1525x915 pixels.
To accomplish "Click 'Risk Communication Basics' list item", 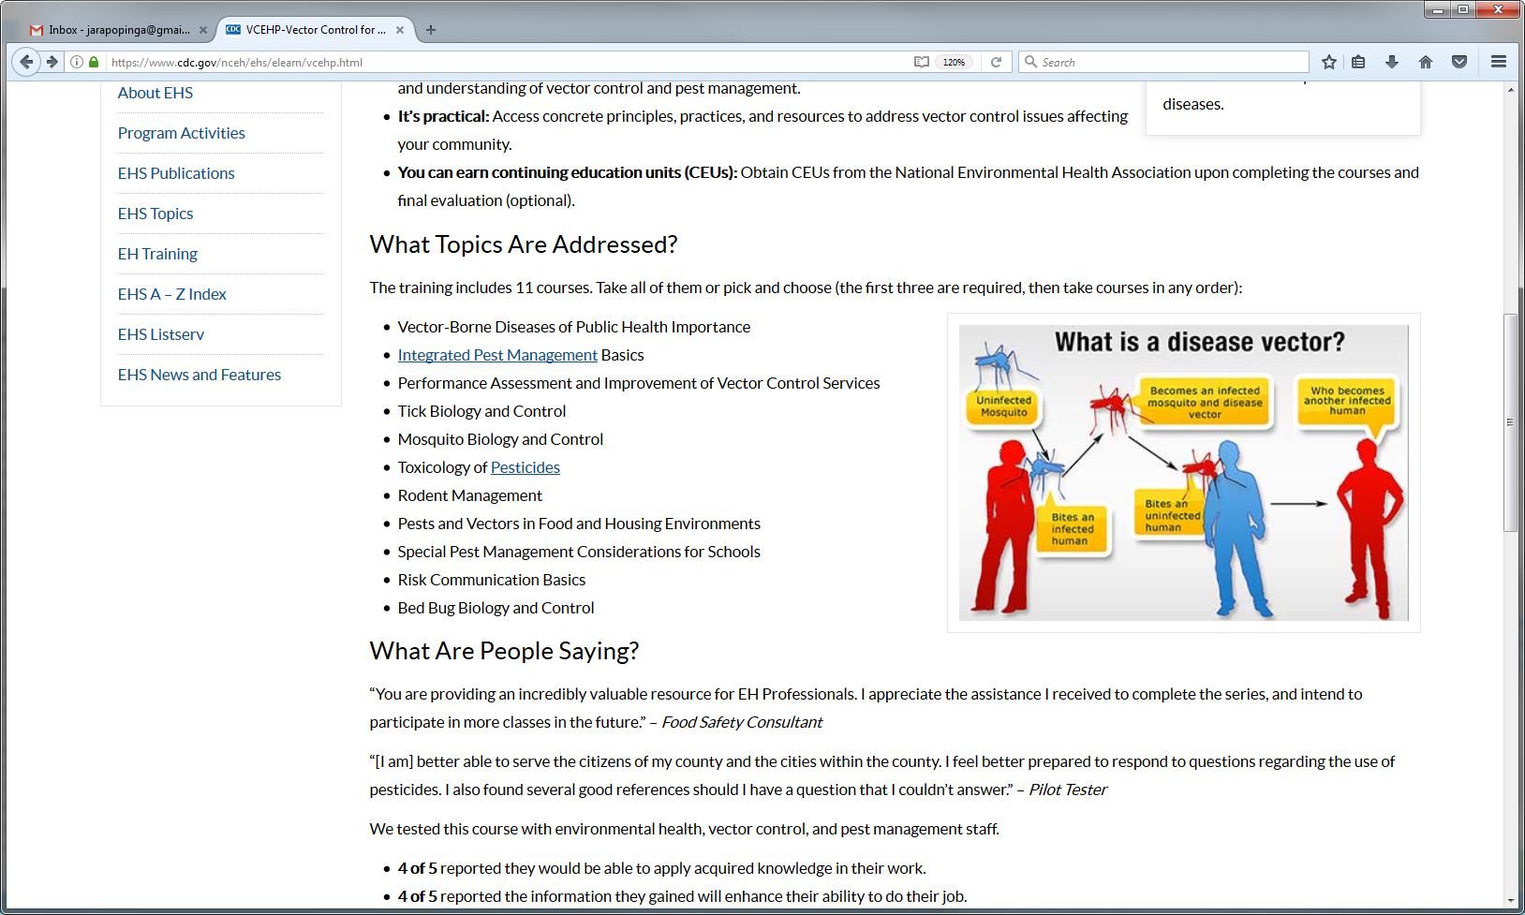I will pos(492,580).
